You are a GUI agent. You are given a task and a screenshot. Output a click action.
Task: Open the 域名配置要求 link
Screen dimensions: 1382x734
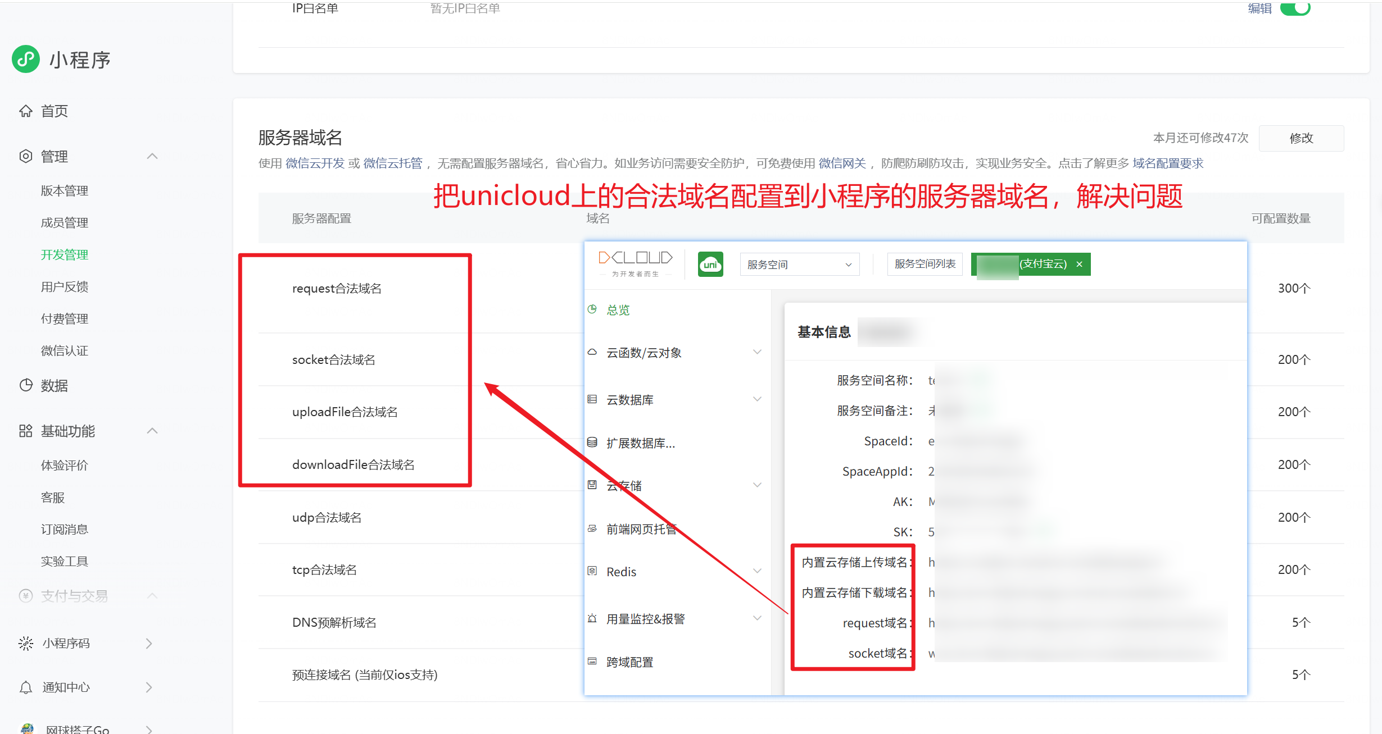pos(1168,163)
